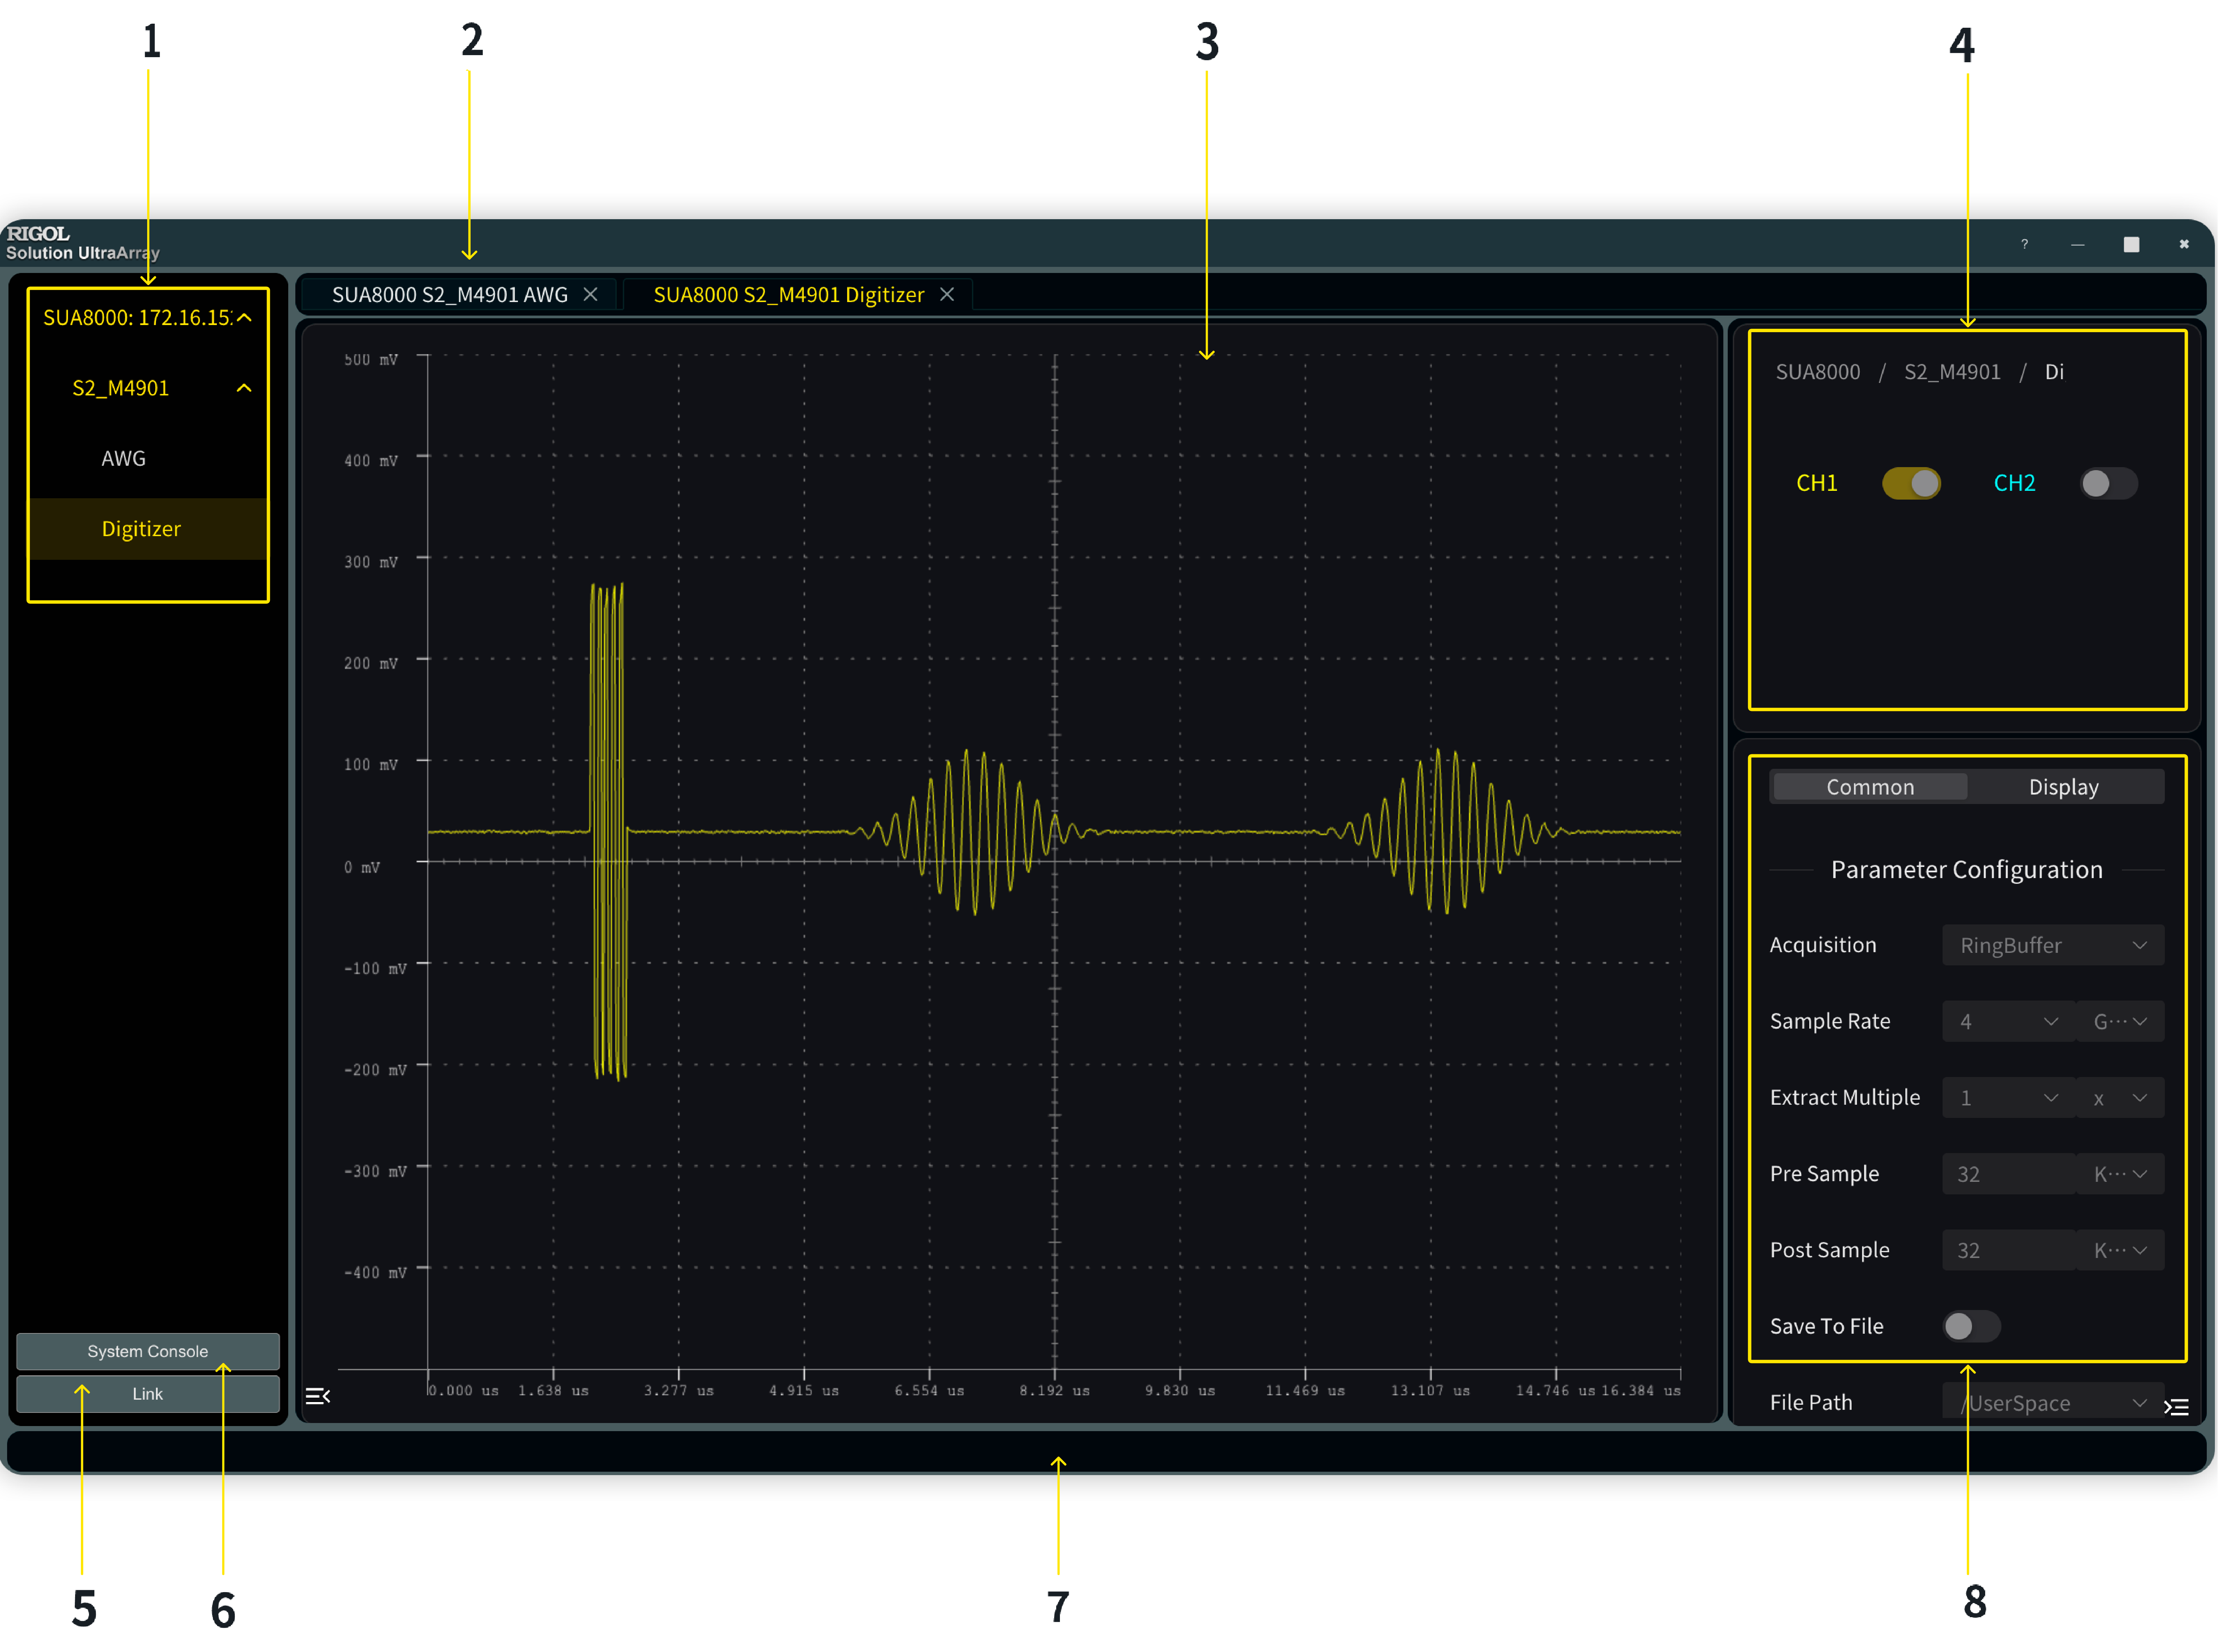
Task: Collapse the S2_M4901 module node
Action: [244, 388]
